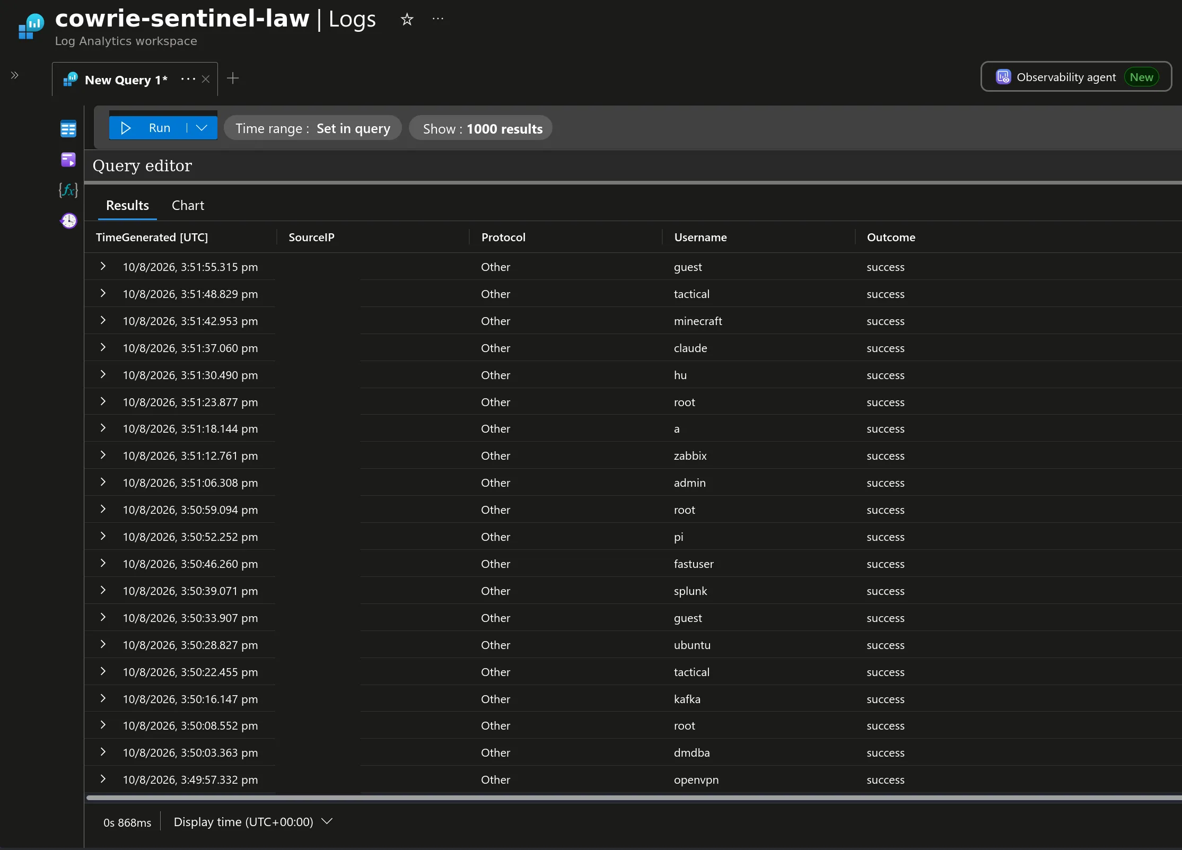Sort by Outcome column header
The image size is (1182, 850).
891,237
